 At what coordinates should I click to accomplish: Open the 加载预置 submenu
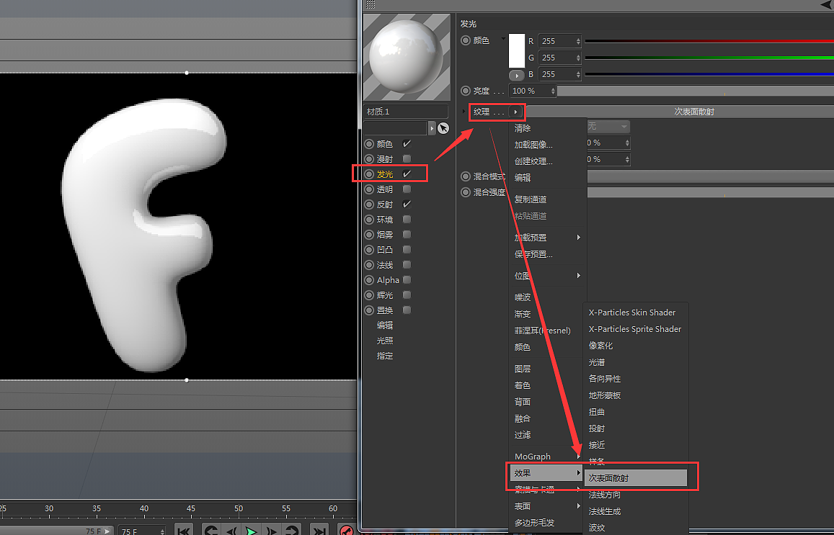547,238
